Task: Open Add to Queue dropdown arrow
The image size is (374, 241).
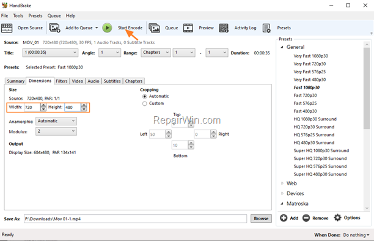Action: [97, 28]
